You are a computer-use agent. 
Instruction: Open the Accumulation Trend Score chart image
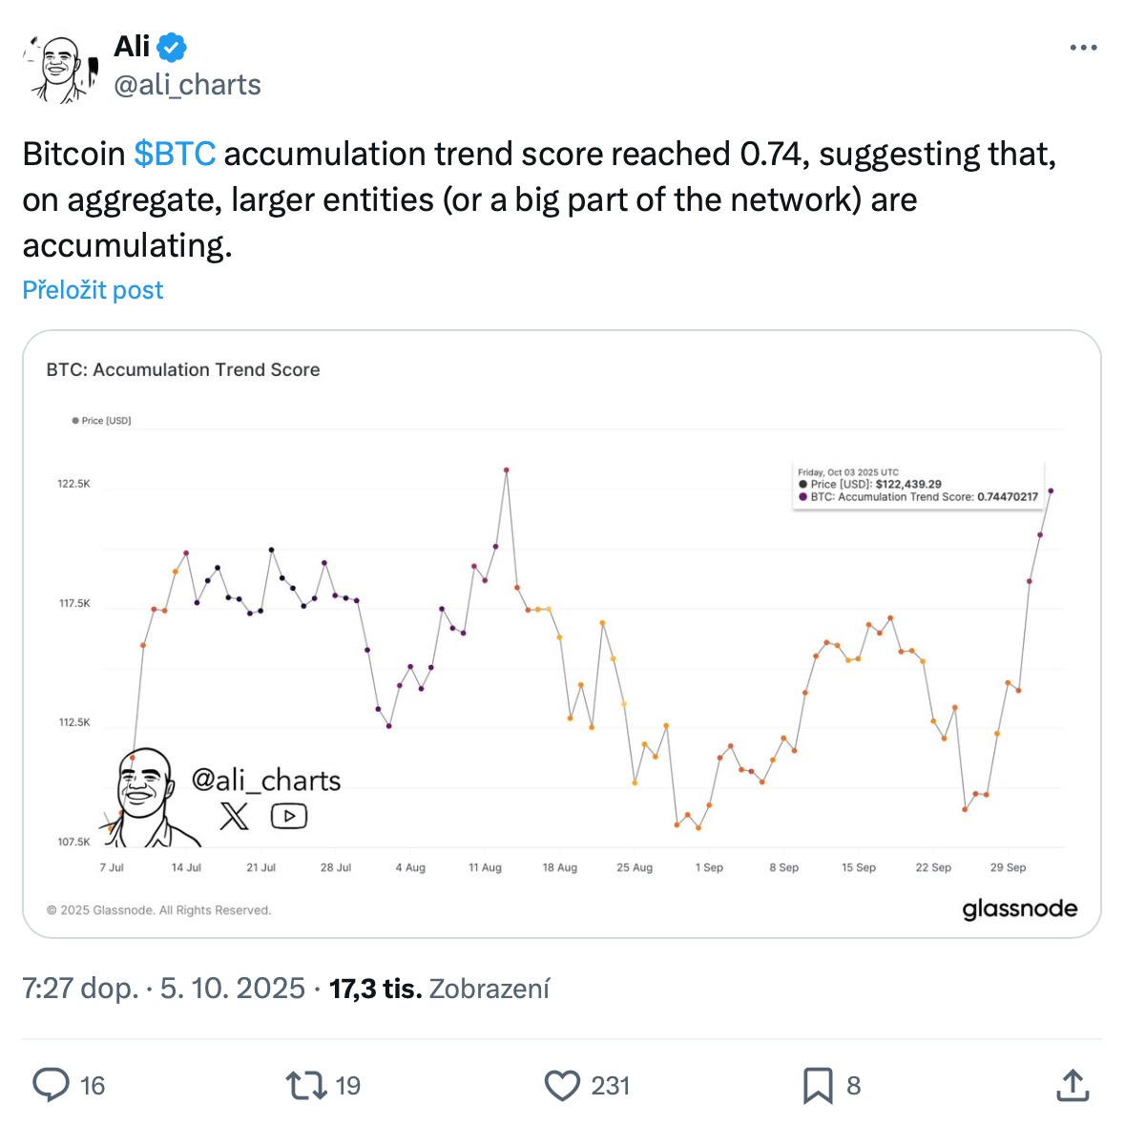pyautogui.click(x=562, y=635)
